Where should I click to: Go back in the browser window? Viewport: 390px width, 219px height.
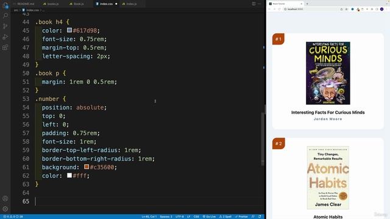click(269, 9)
